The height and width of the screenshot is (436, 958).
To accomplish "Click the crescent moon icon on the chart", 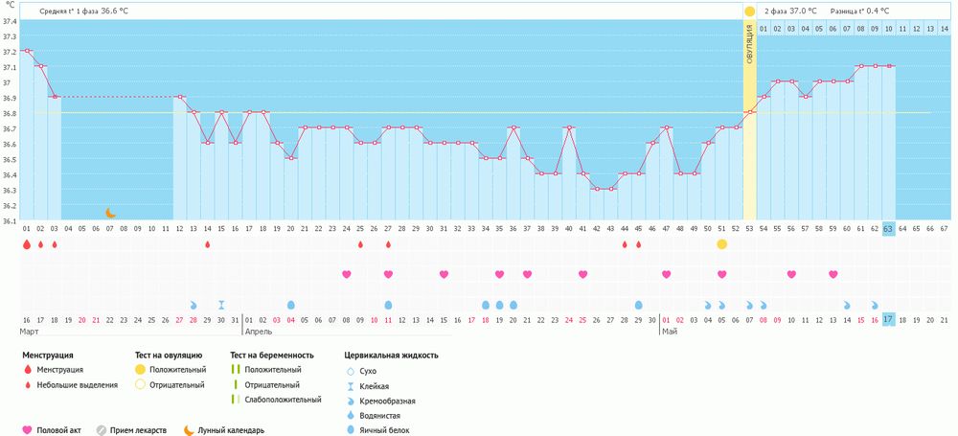I will pyautogui.click(x=110, y=213).
